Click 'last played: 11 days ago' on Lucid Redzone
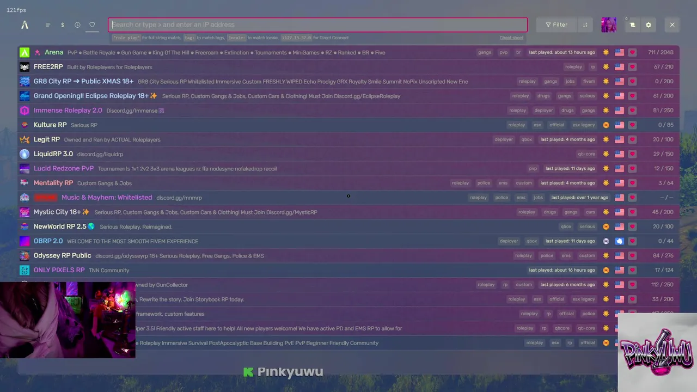697x392 pixels. point(570,169)
